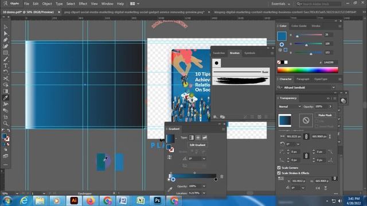Screen dimensions: 367x206
Task: Expand the Transparency Opacity arrow
Action: click(330, 106)
